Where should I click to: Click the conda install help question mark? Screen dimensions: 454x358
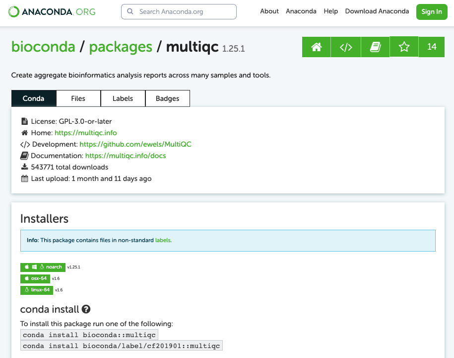[86, 309]
